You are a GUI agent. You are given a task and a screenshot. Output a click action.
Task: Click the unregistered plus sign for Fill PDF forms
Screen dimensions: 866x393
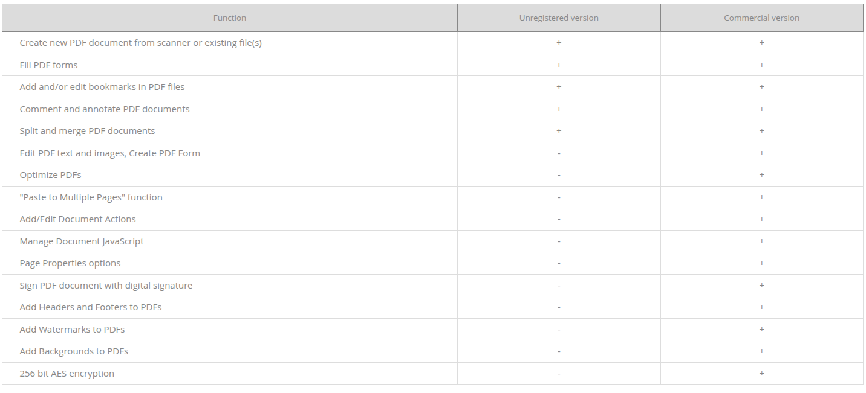559,65
